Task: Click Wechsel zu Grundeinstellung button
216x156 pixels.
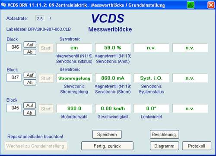Action: [36, 146]
